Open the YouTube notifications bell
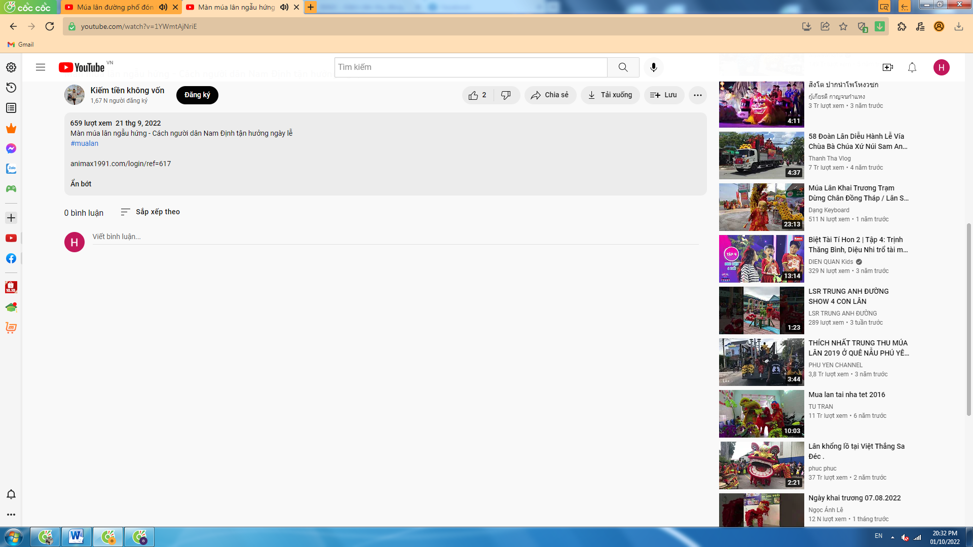The image size is (973, 547). [x=912, y=67]
